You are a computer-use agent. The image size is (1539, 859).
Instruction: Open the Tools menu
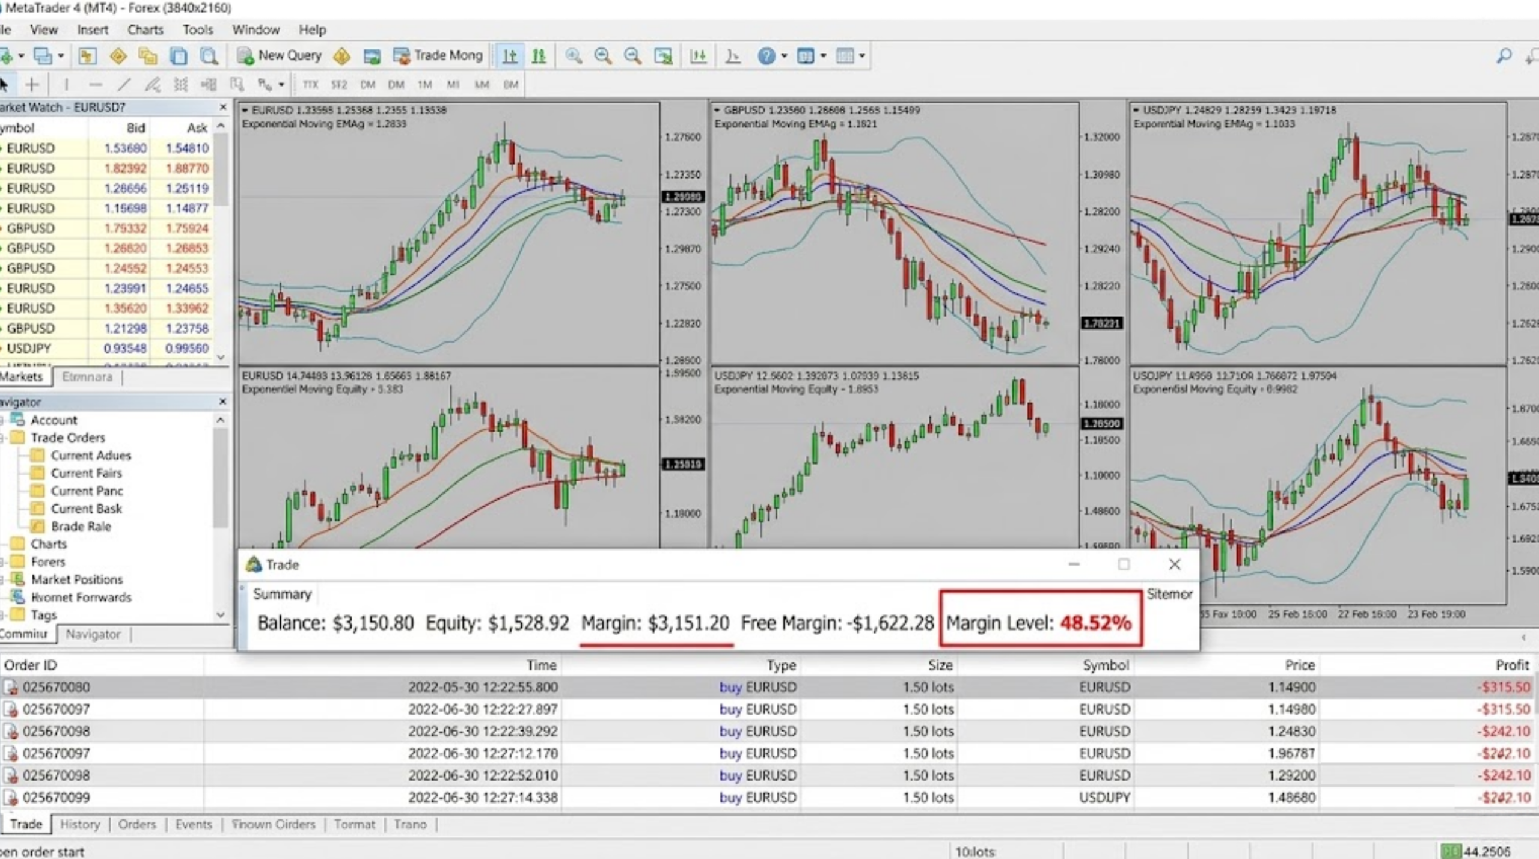(x=198, y=29)
